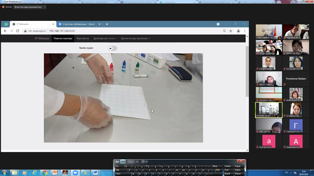Click the Включить оригинальный звук button
Screen dimensions: 314x176
(28, 7)
